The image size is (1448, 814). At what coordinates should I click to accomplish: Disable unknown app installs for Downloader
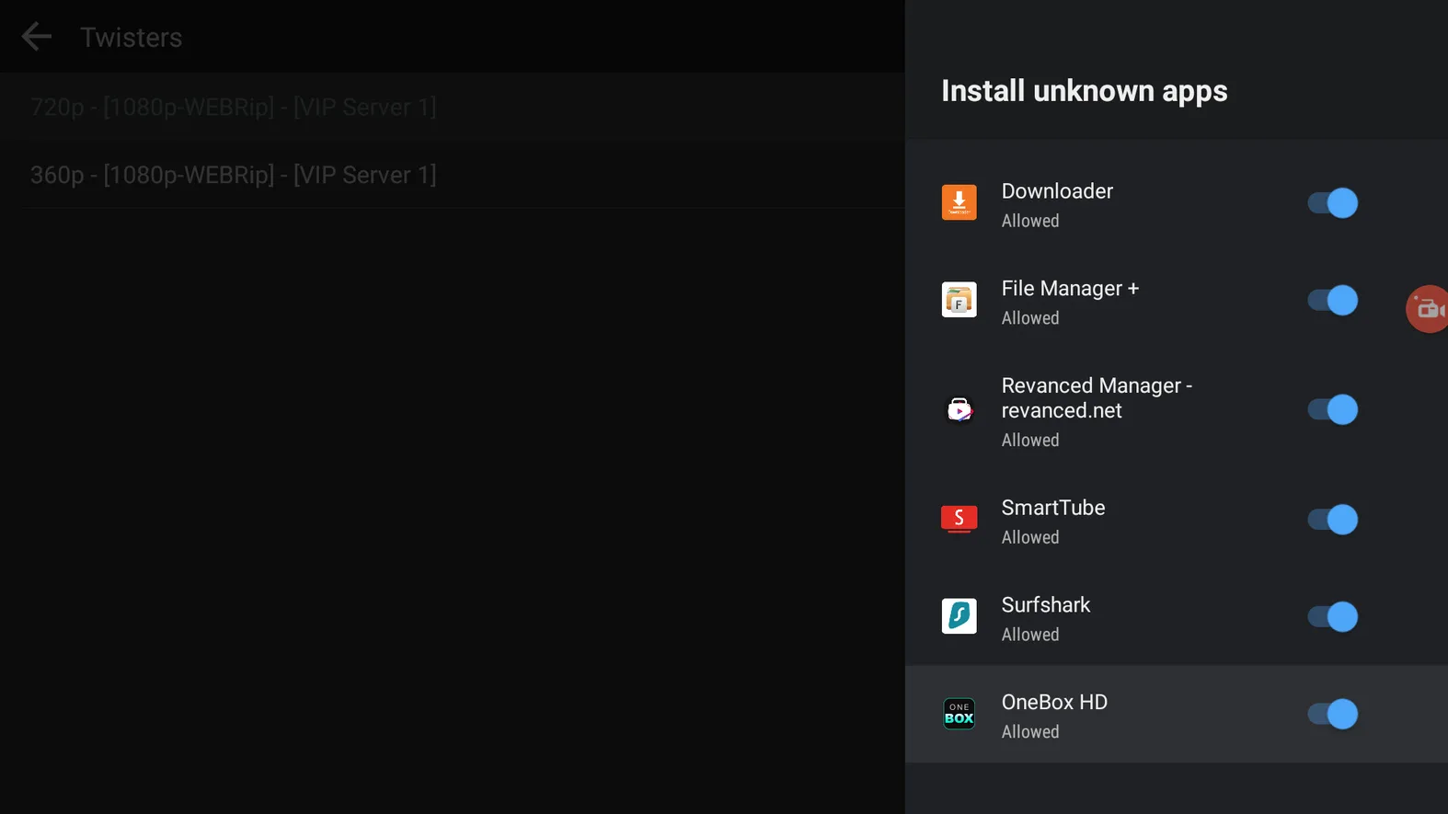pos(1333,202)
